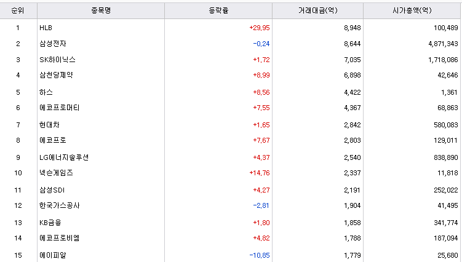Click 한국가스공사 trading value 1,904
The image size is (462, 262).
point(352,205)
